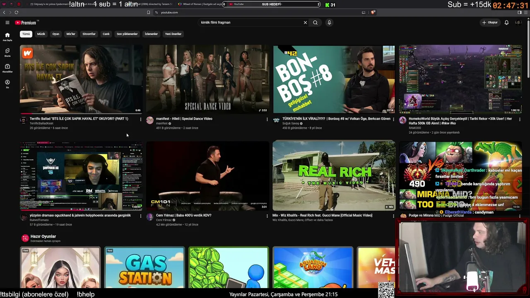Image resolution: width=530 pixels, height=298 pixels.
Task: Open Abonelikler subscriptions in the sidebar
Action: [x=7, y=68]
